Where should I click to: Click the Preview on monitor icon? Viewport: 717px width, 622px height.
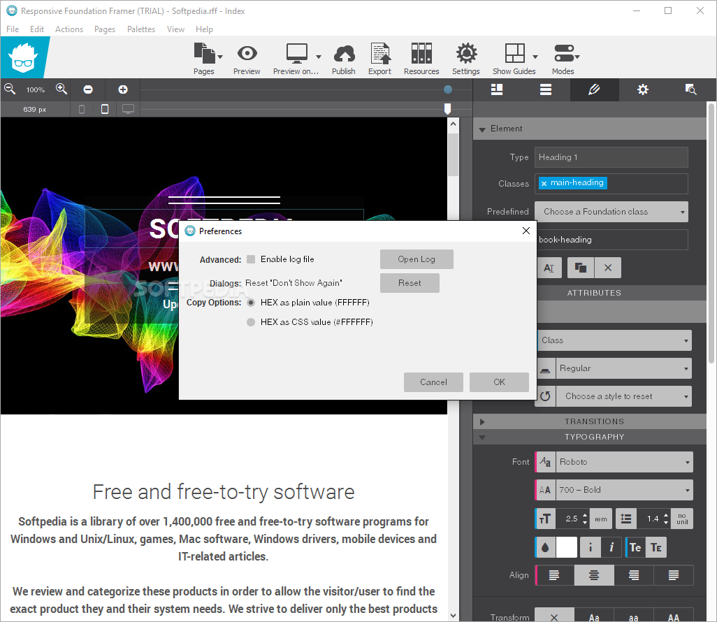click(x=297, y=54)
